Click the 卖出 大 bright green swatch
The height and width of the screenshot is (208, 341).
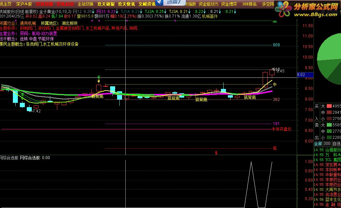coord(329,125)
